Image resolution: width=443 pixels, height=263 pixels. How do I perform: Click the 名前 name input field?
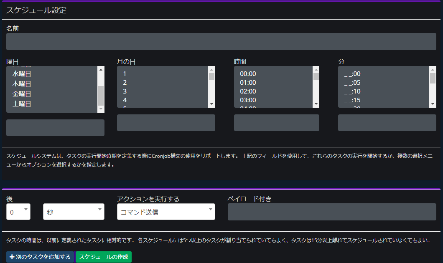point(221,41)
